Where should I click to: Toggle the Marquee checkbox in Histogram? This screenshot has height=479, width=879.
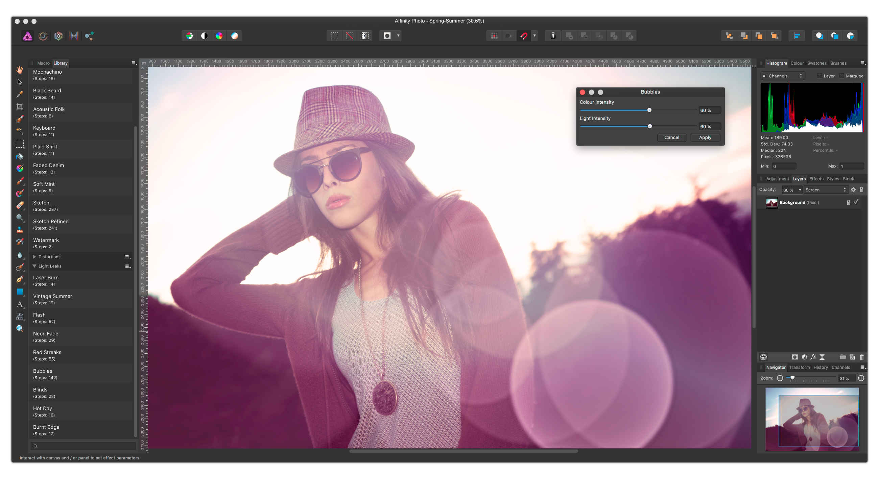pyautogui.click(x=842, y=76)
